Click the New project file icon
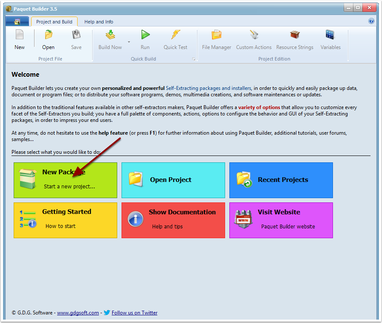Image resolution: width=382 pixels, height=323 pixels. point(20,35)
